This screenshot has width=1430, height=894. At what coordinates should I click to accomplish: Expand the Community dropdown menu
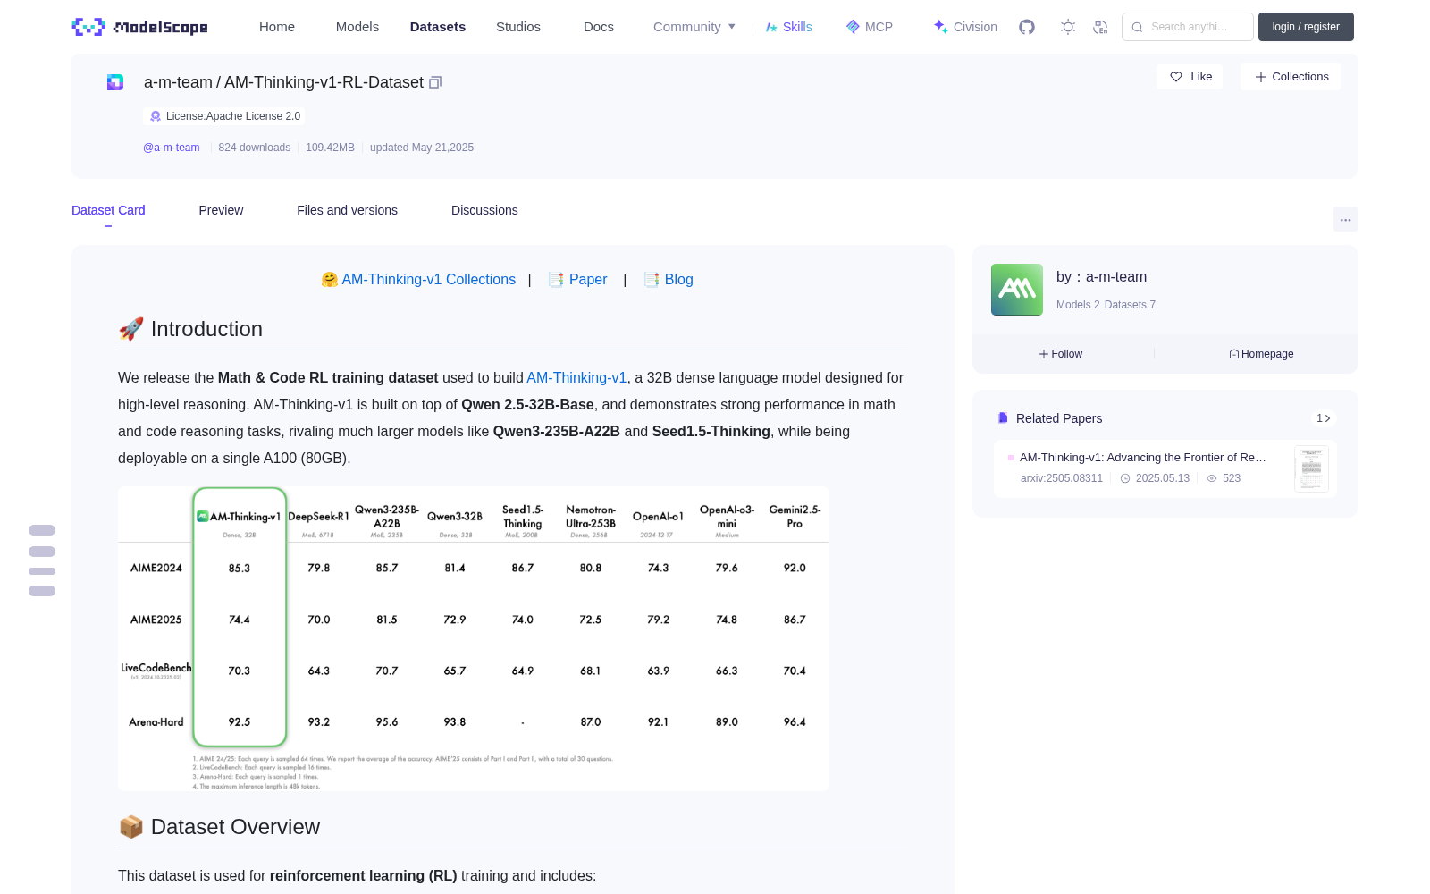coord(694,27)
